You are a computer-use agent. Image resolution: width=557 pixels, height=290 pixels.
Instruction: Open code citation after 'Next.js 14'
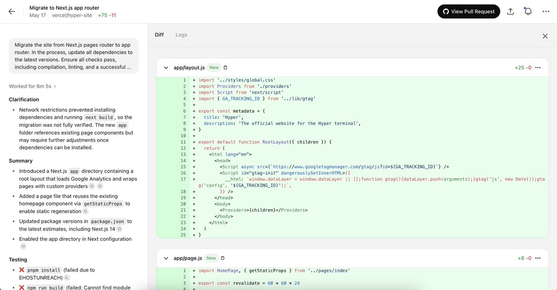click(119, 229)
